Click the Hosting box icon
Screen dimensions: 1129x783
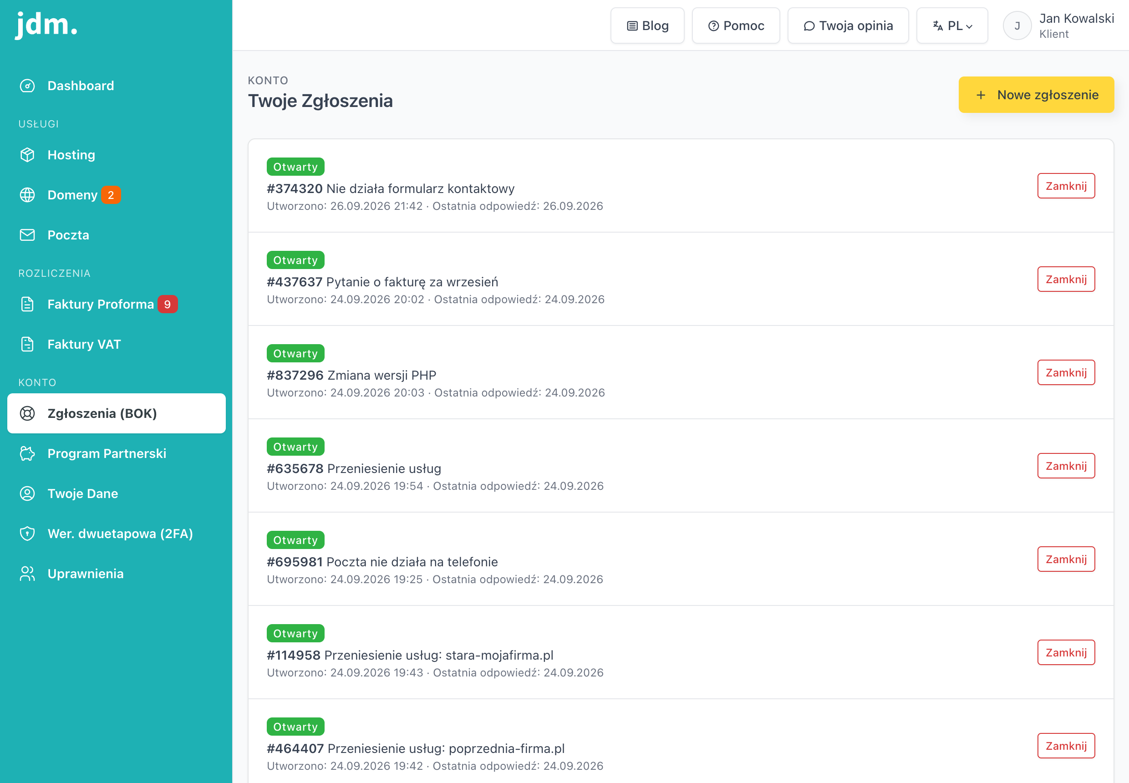click(27, 155)
